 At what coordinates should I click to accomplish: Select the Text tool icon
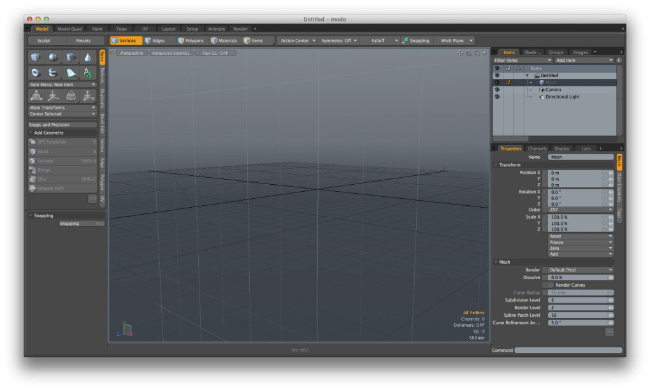88,73
